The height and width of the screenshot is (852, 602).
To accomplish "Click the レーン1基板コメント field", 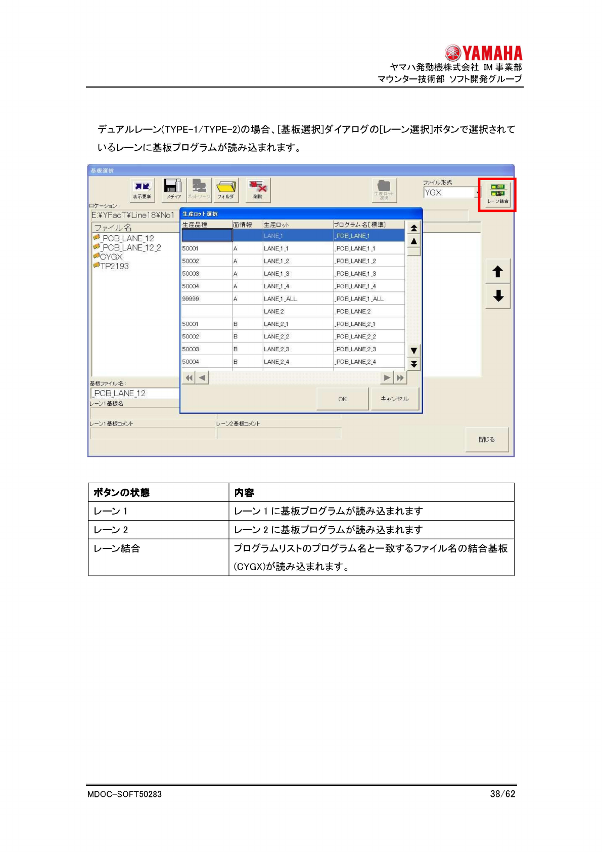I will click(153, 433).
